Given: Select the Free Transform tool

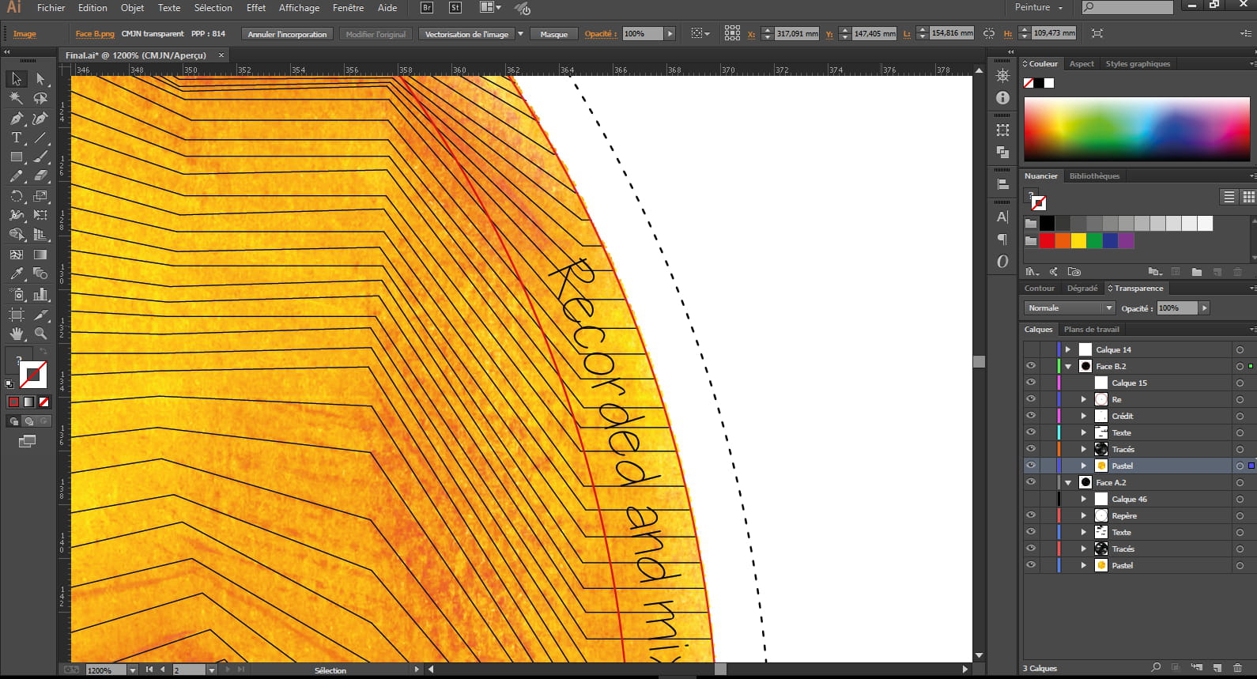Looking at the screenshot, I should click(40, 215).
